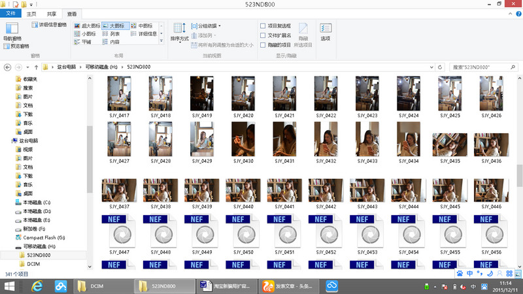Open UC browser 发表文章 taskbar item

pyautogui.click(x=289, y=286)
